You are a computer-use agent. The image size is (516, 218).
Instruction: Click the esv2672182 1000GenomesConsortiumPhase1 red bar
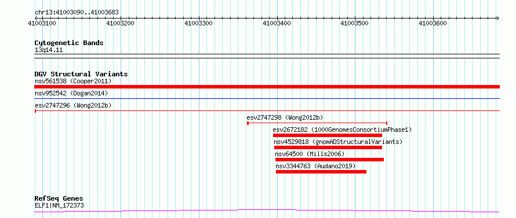328,135
